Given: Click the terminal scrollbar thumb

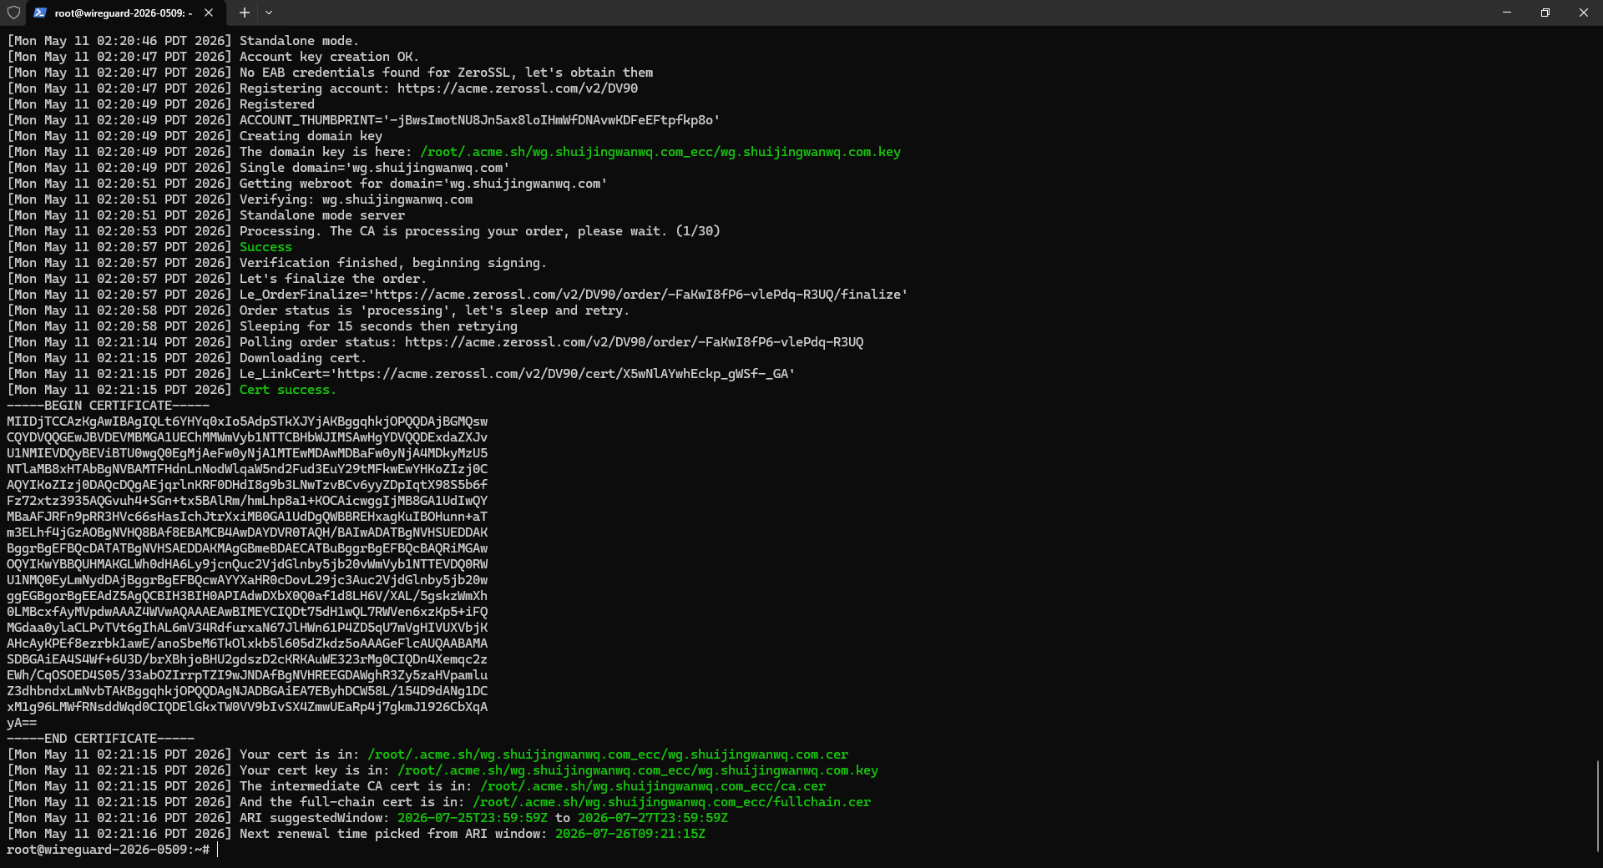Looking at the screenshot, I should point(1598,805).
